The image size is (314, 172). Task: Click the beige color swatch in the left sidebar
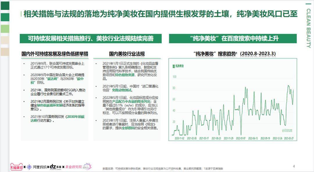[4, 40]
